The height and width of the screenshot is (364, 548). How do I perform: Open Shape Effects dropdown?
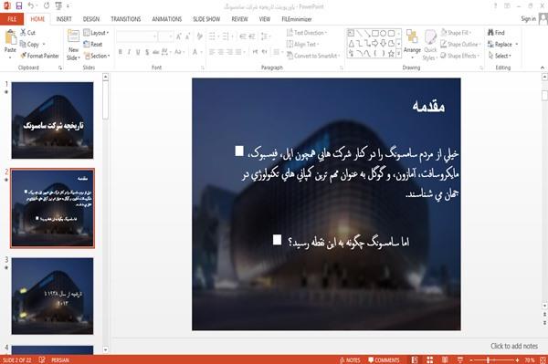(x=459, y=56)
